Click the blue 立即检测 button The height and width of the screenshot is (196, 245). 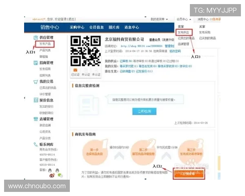[x=145, y=111]
